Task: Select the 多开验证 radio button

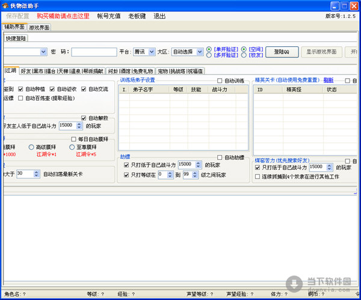Action: (209, 55)
